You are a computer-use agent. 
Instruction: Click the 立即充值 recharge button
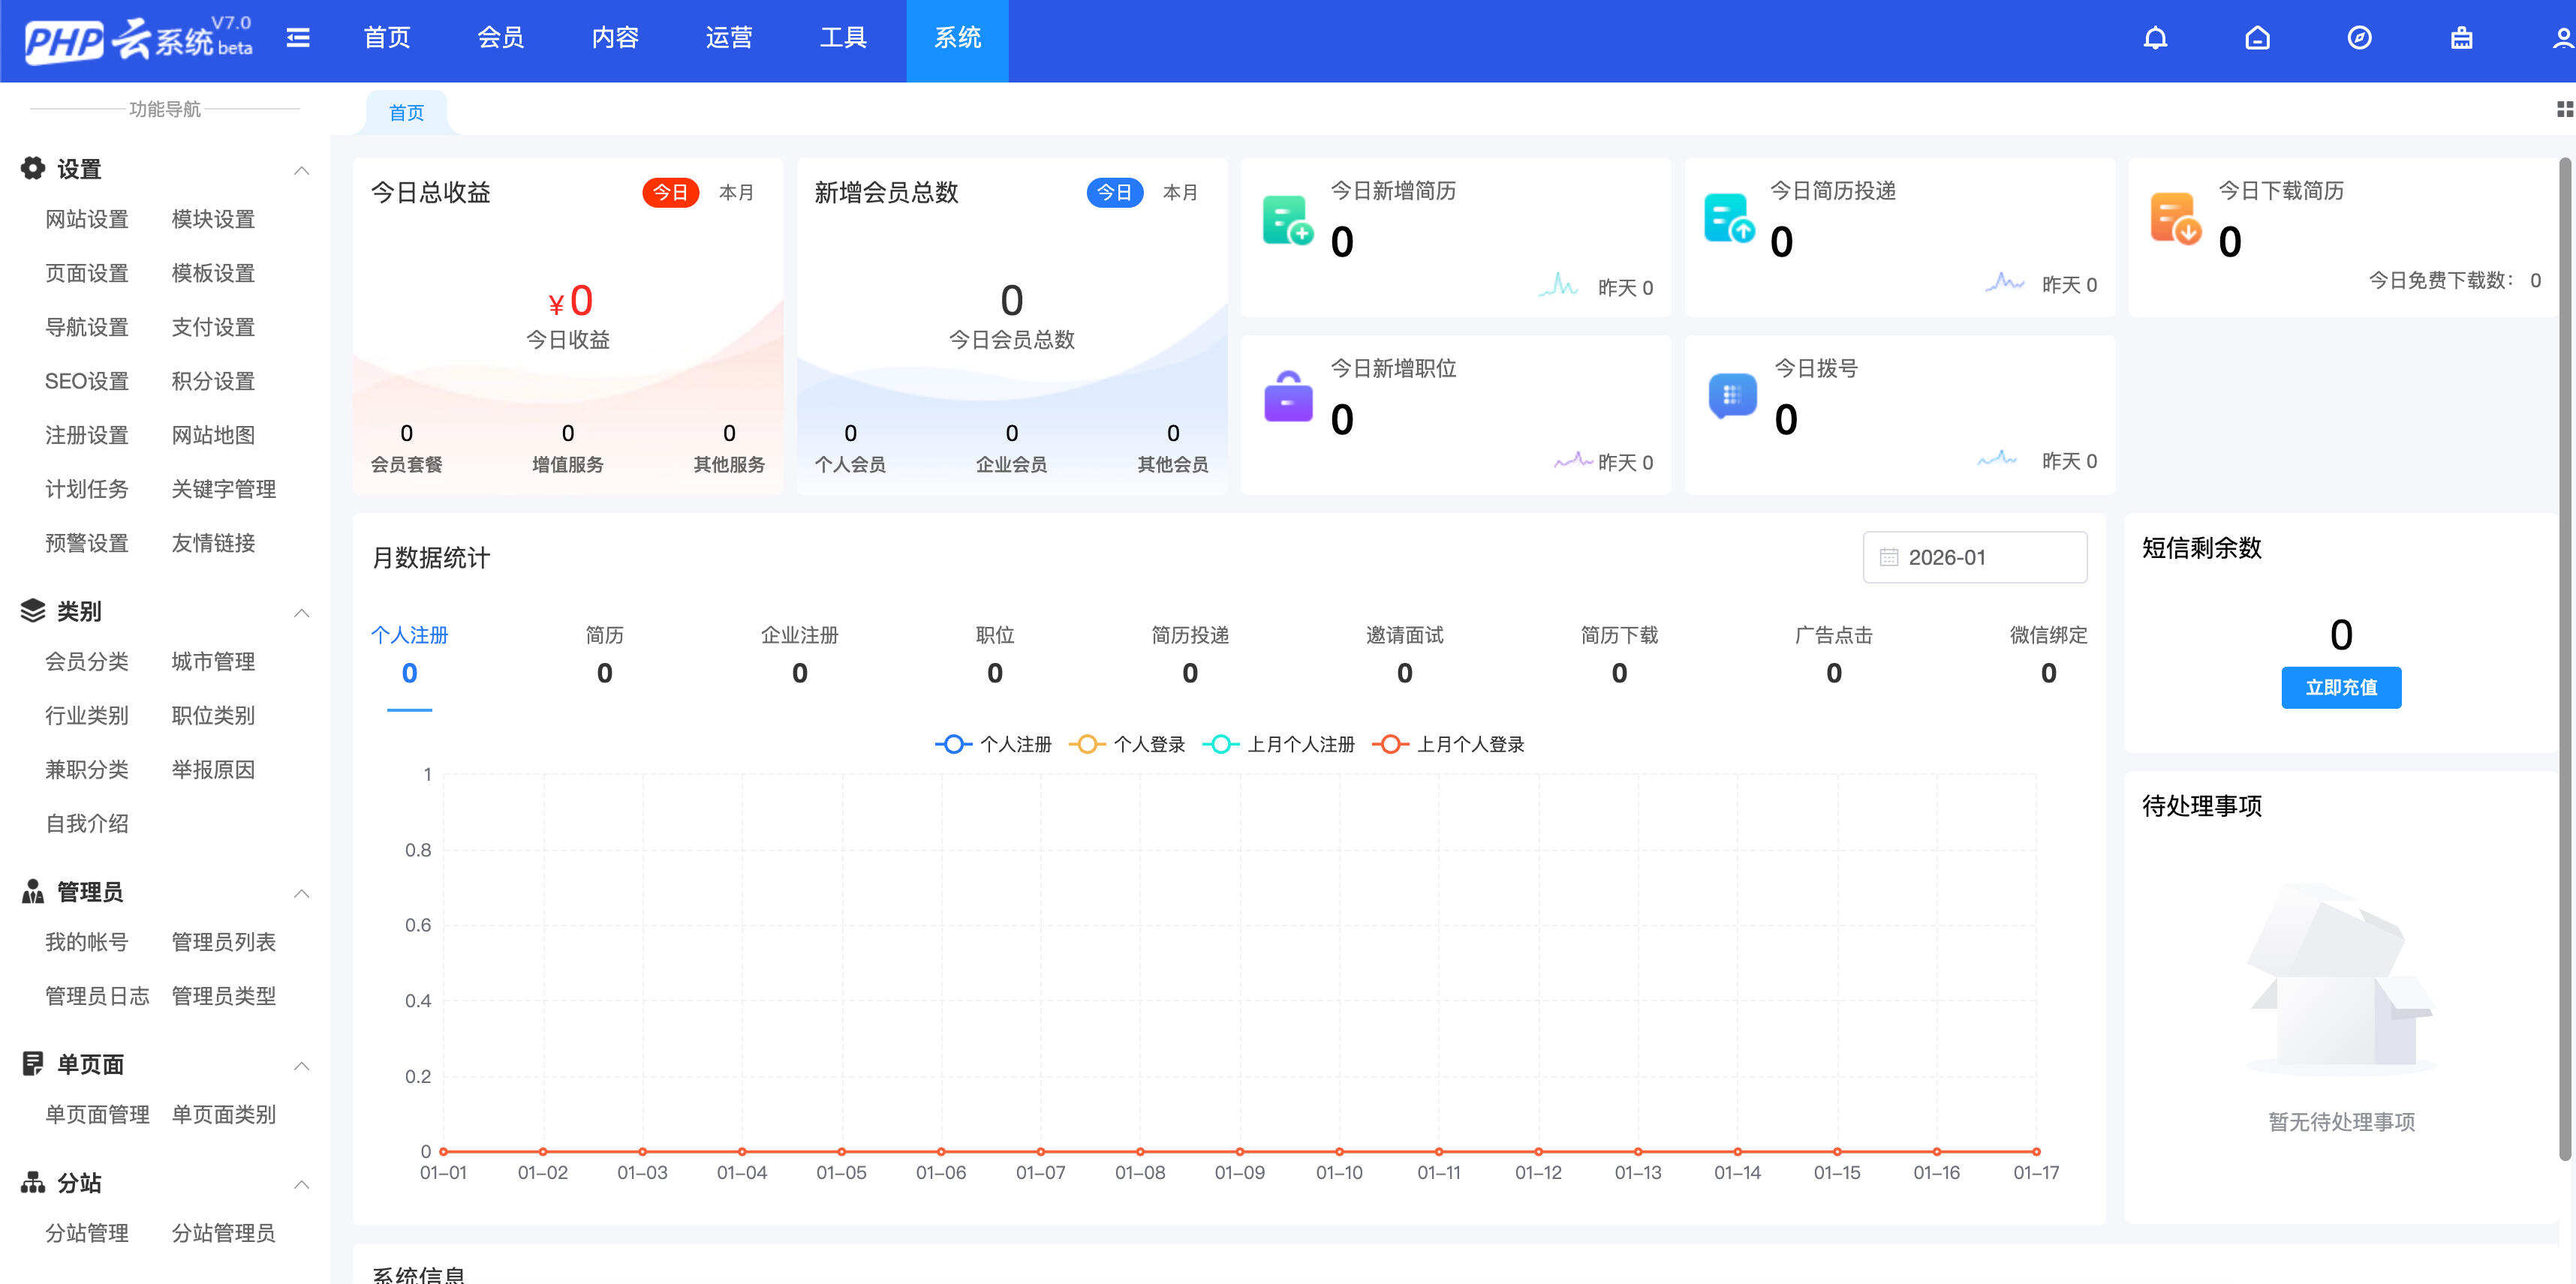[2341, 688]
